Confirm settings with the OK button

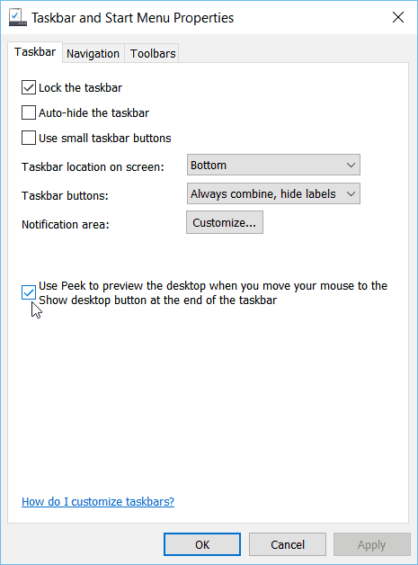coord(202,544)
